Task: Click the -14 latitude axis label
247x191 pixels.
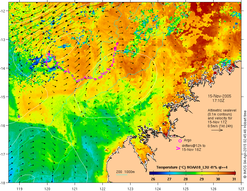Action: click(3, 68)
